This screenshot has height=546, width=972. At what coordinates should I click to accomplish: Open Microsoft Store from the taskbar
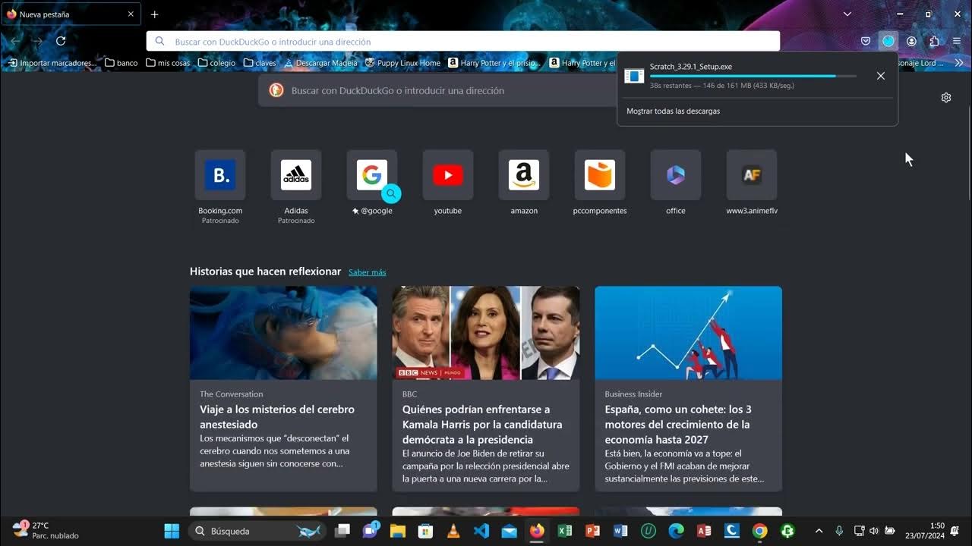tap(425, 531)
